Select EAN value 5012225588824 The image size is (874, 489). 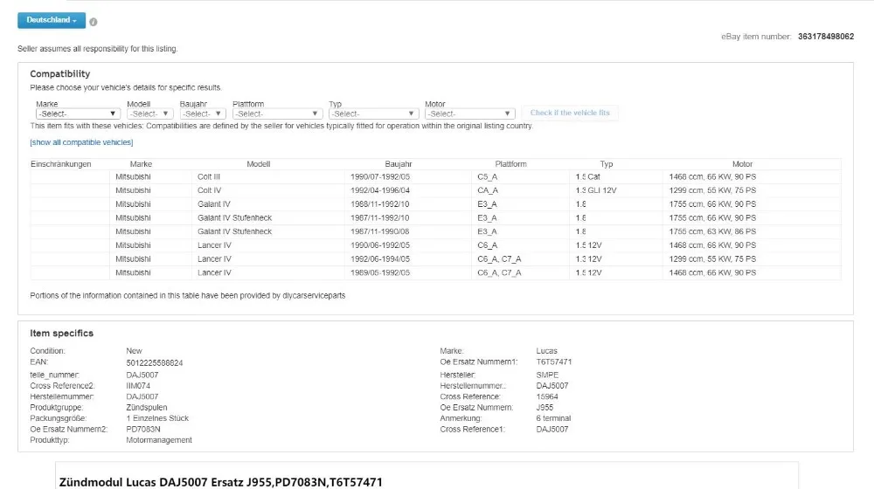click(155, 362)
